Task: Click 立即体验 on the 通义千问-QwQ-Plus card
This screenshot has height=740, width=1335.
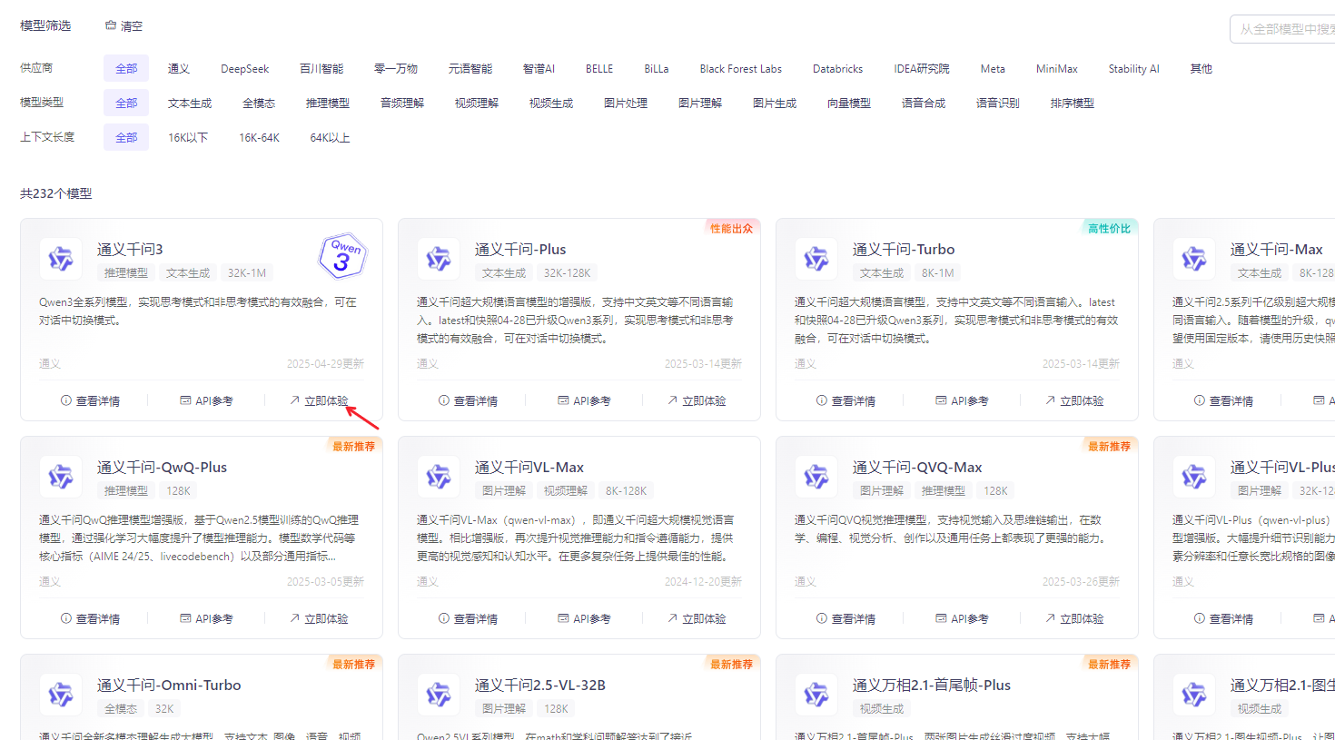Action: [319, 618]
